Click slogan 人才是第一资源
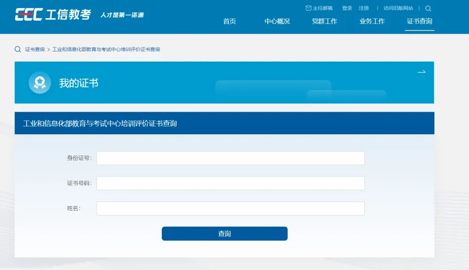Screen dimensions: 469x270 [x=122, y=15]
